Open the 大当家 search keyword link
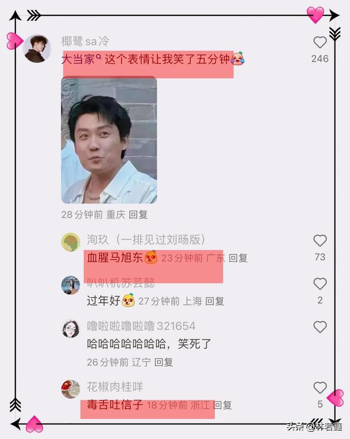Image resolution: width=350 pixels, height=439 pixels. point(81,60)
